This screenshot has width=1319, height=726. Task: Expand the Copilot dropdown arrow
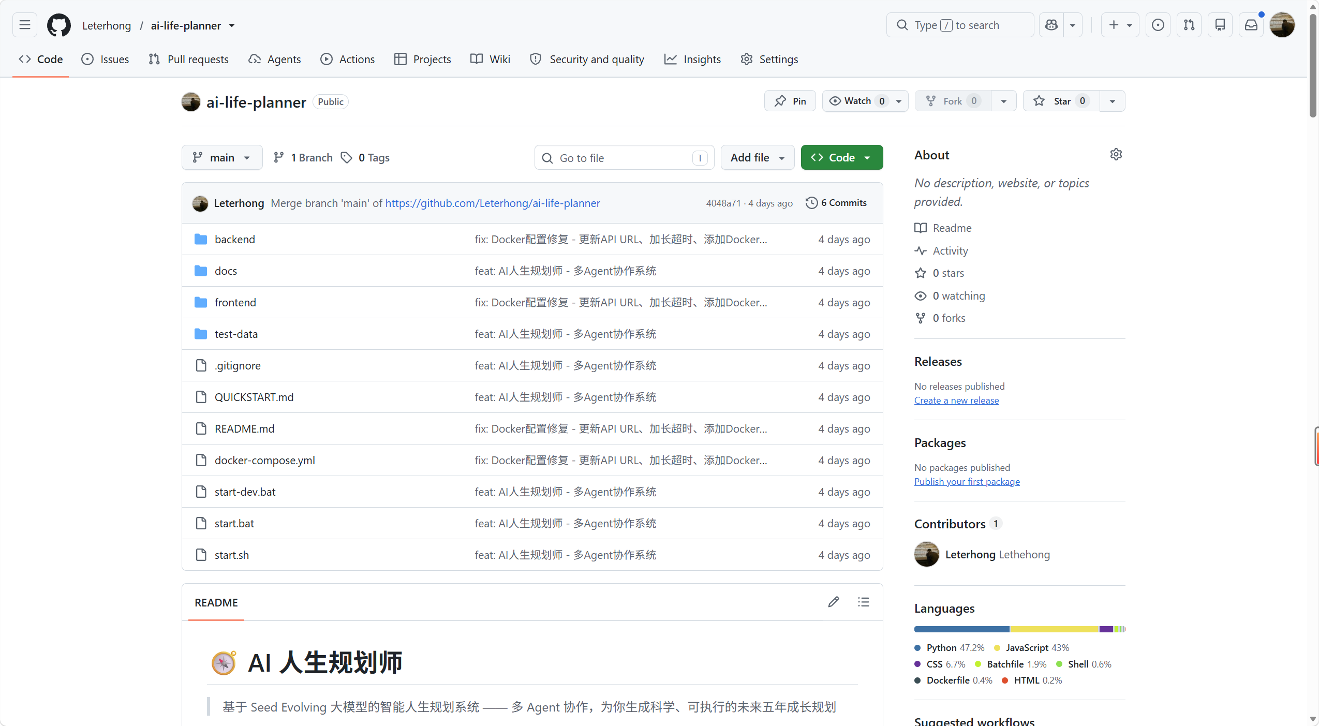(1073, 25)
